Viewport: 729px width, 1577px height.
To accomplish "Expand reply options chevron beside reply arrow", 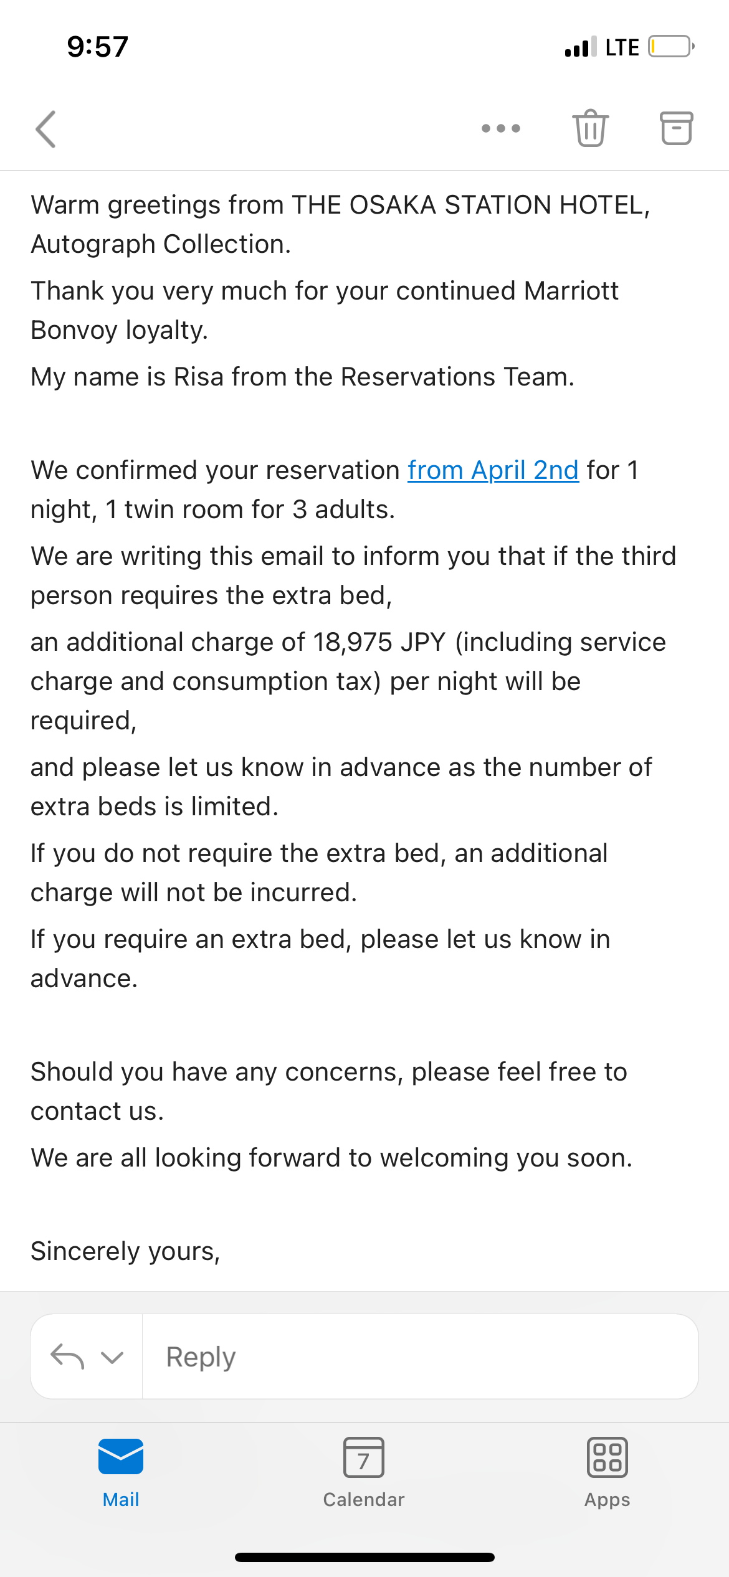I will [112, 1357].
